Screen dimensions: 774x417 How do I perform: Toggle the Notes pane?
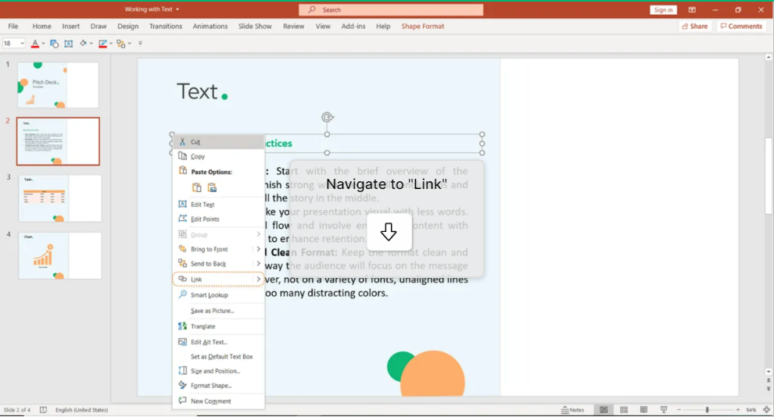click(572, 410)
